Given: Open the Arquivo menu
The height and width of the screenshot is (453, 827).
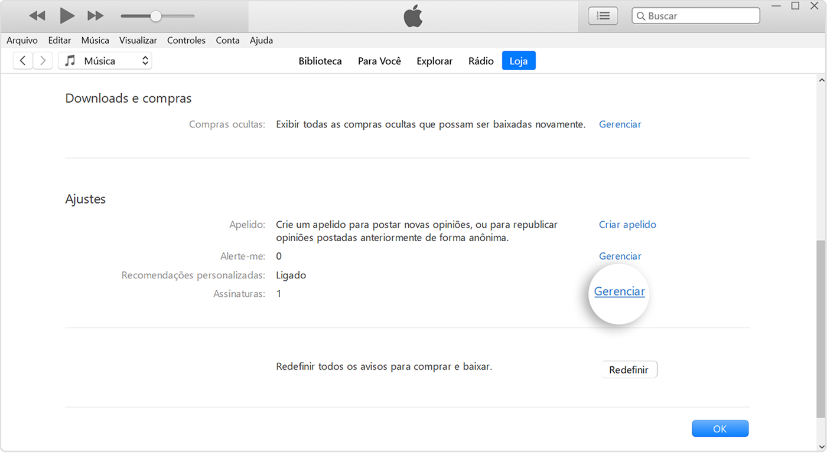Looking at the screenshot, I should (x=22, y=40).
